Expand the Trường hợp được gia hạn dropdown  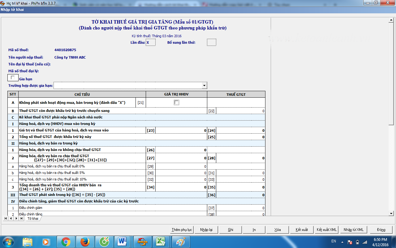[204, 86]
